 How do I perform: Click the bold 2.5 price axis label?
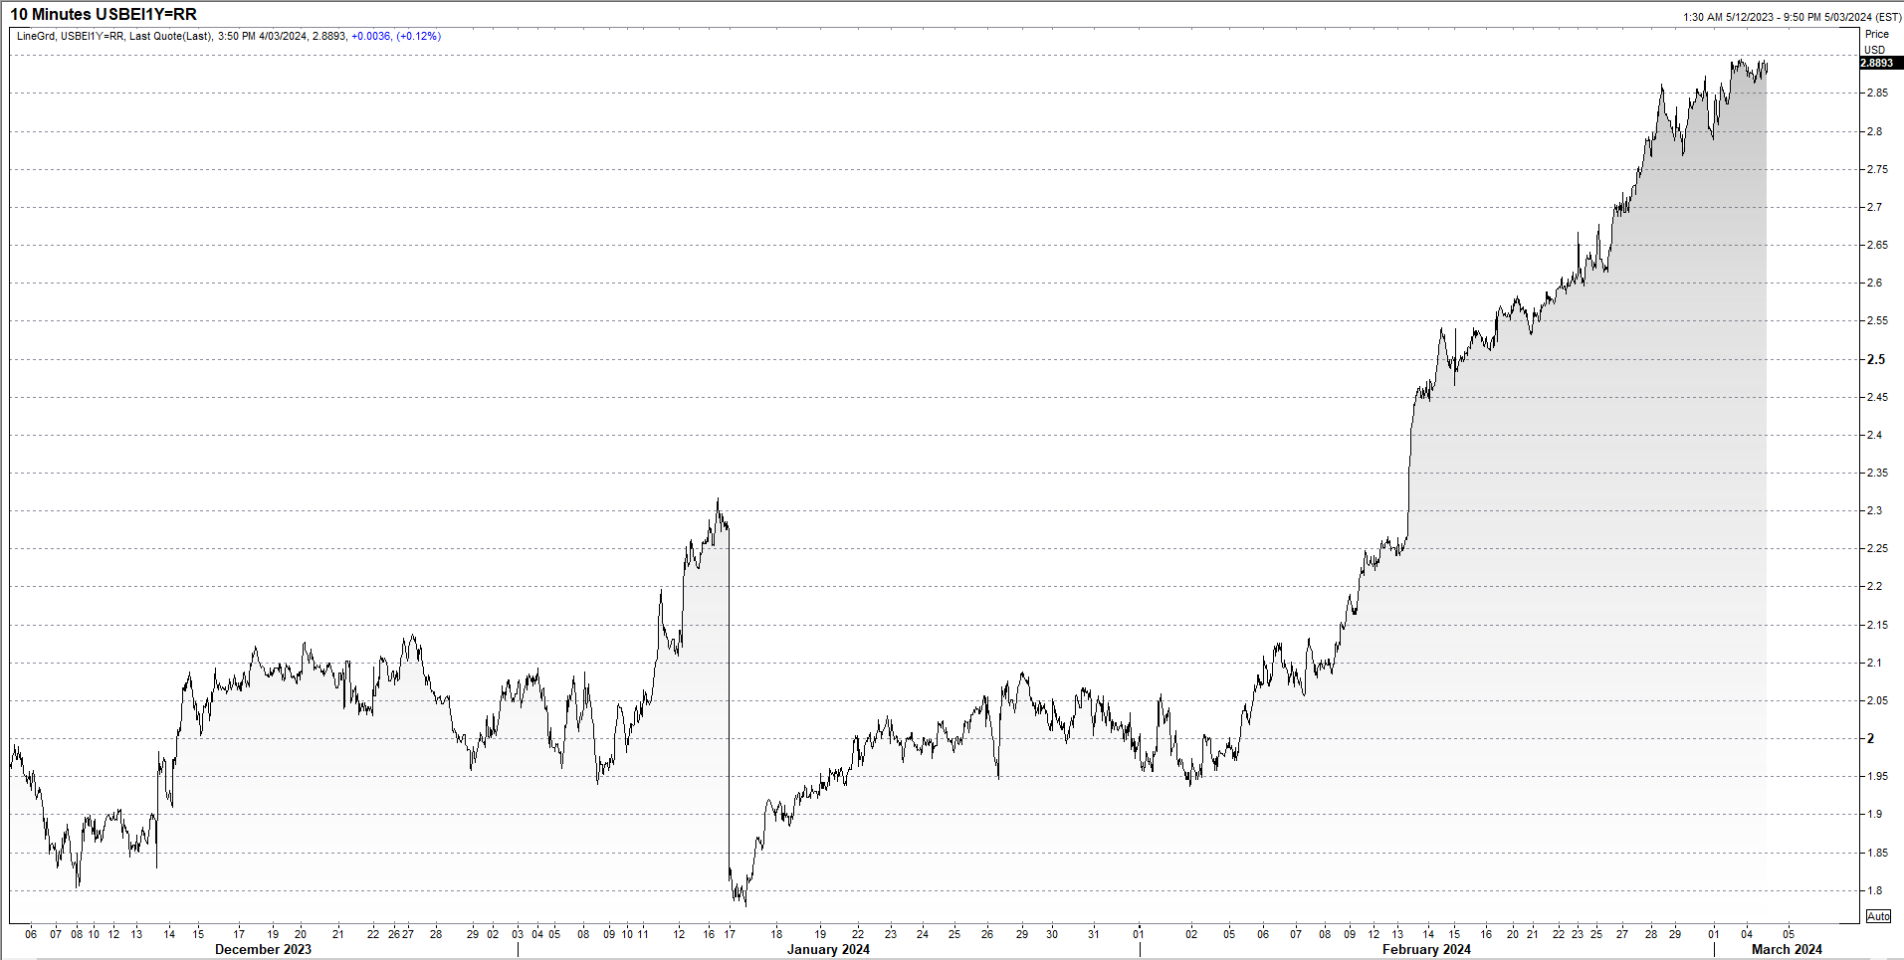(x=1875, y=359)
